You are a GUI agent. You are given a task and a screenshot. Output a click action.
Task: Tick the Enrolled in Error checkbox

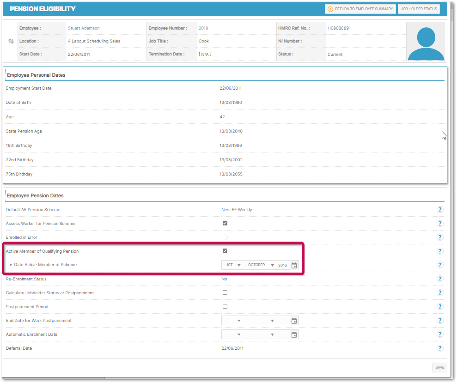[x=225, y=237]
